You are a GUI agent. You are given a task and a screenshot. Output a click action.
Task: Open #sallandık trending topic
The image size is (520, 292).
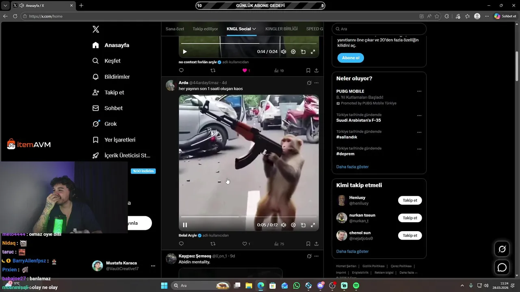point(347,137)
